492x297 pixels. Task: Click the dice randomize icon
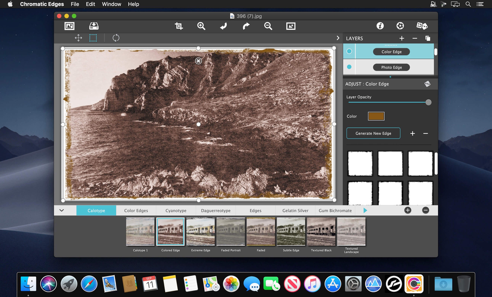coord(422,26)
